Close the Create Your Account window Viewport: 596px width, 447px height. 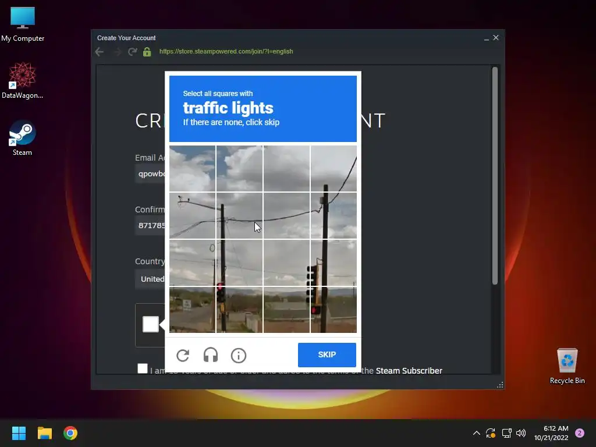496,38
